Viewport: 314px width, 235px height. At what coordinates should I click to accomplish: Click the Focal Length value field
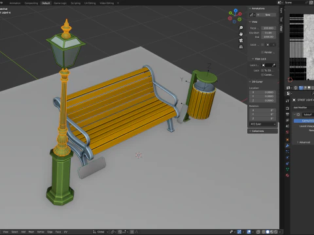point(268,28)
